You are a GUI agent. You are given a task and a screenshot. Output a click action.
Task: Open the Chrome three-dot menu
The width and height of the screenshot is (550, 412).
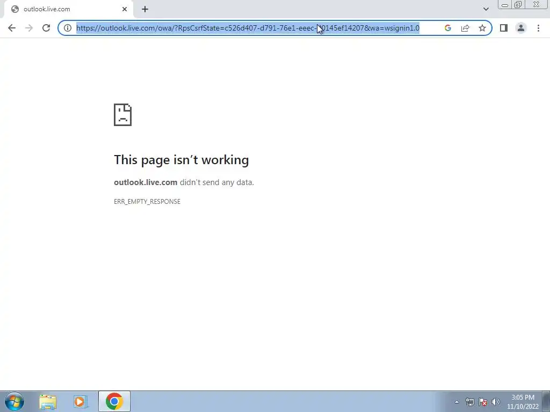(538, 28)
